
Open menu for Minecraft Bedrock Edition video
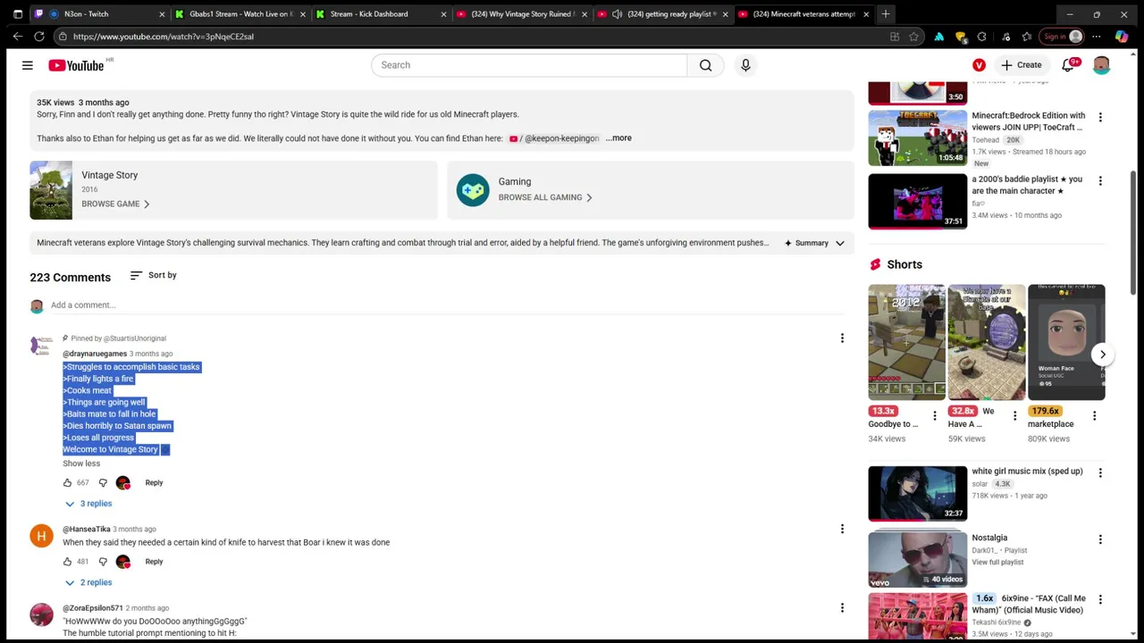click(1100, 117)
